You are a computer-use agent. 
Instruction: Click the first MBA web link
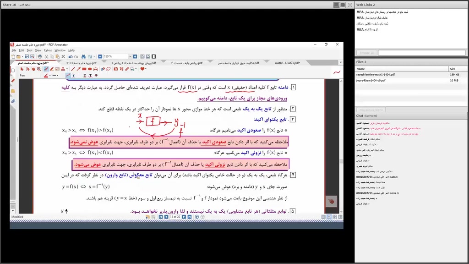[382, 12]
